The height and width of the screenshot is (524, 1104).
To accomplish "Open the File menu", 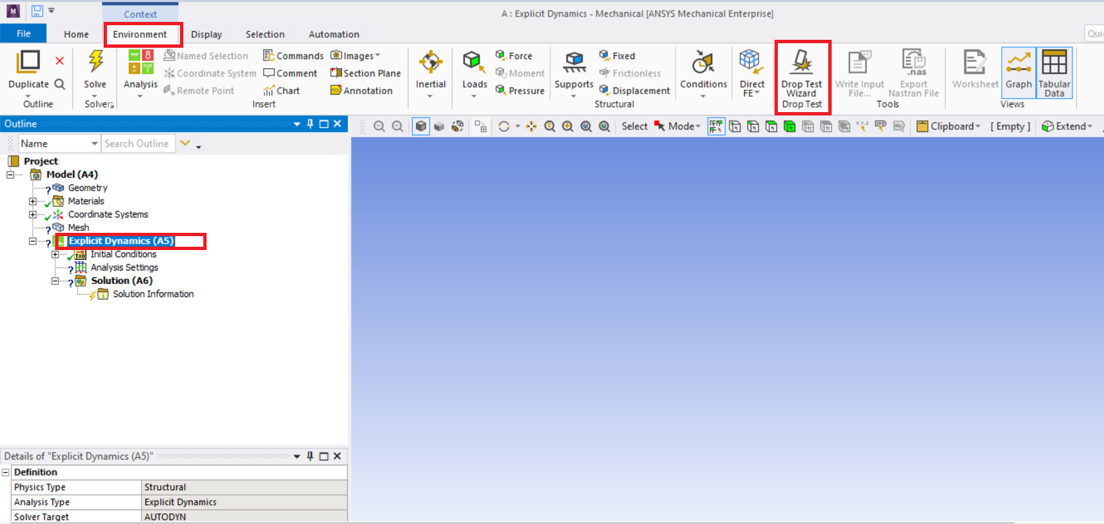I will point(23,34).
